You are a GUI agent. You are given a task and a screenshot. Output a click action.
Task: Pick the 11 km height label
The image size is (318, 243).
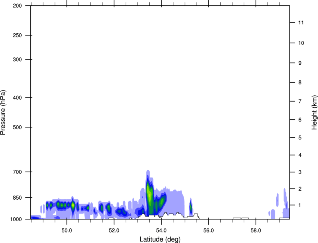tap(301, 22)
